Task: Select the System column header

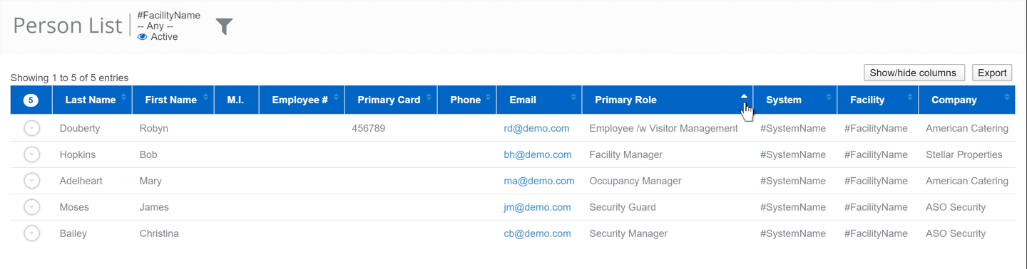Action: point(795,100)
